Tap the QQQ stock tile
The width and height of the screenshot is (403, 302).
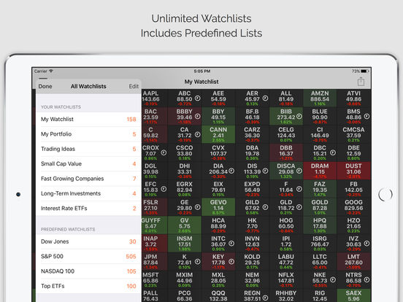pyautogui.click(x=218, y=295)
